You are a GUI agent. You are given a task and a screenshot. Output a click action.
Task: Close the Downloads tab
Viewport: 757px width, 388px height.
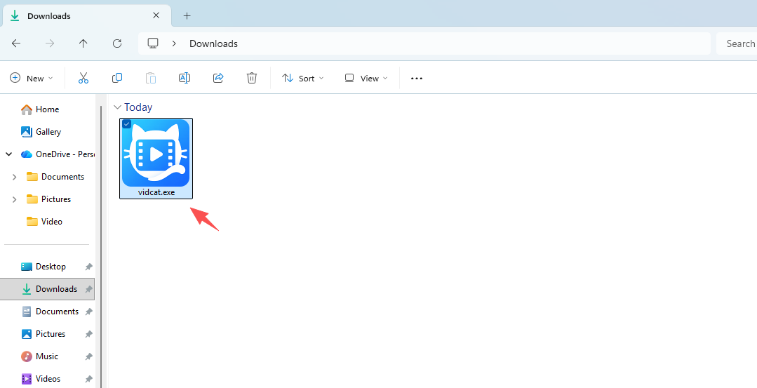[x=156, y=15]
